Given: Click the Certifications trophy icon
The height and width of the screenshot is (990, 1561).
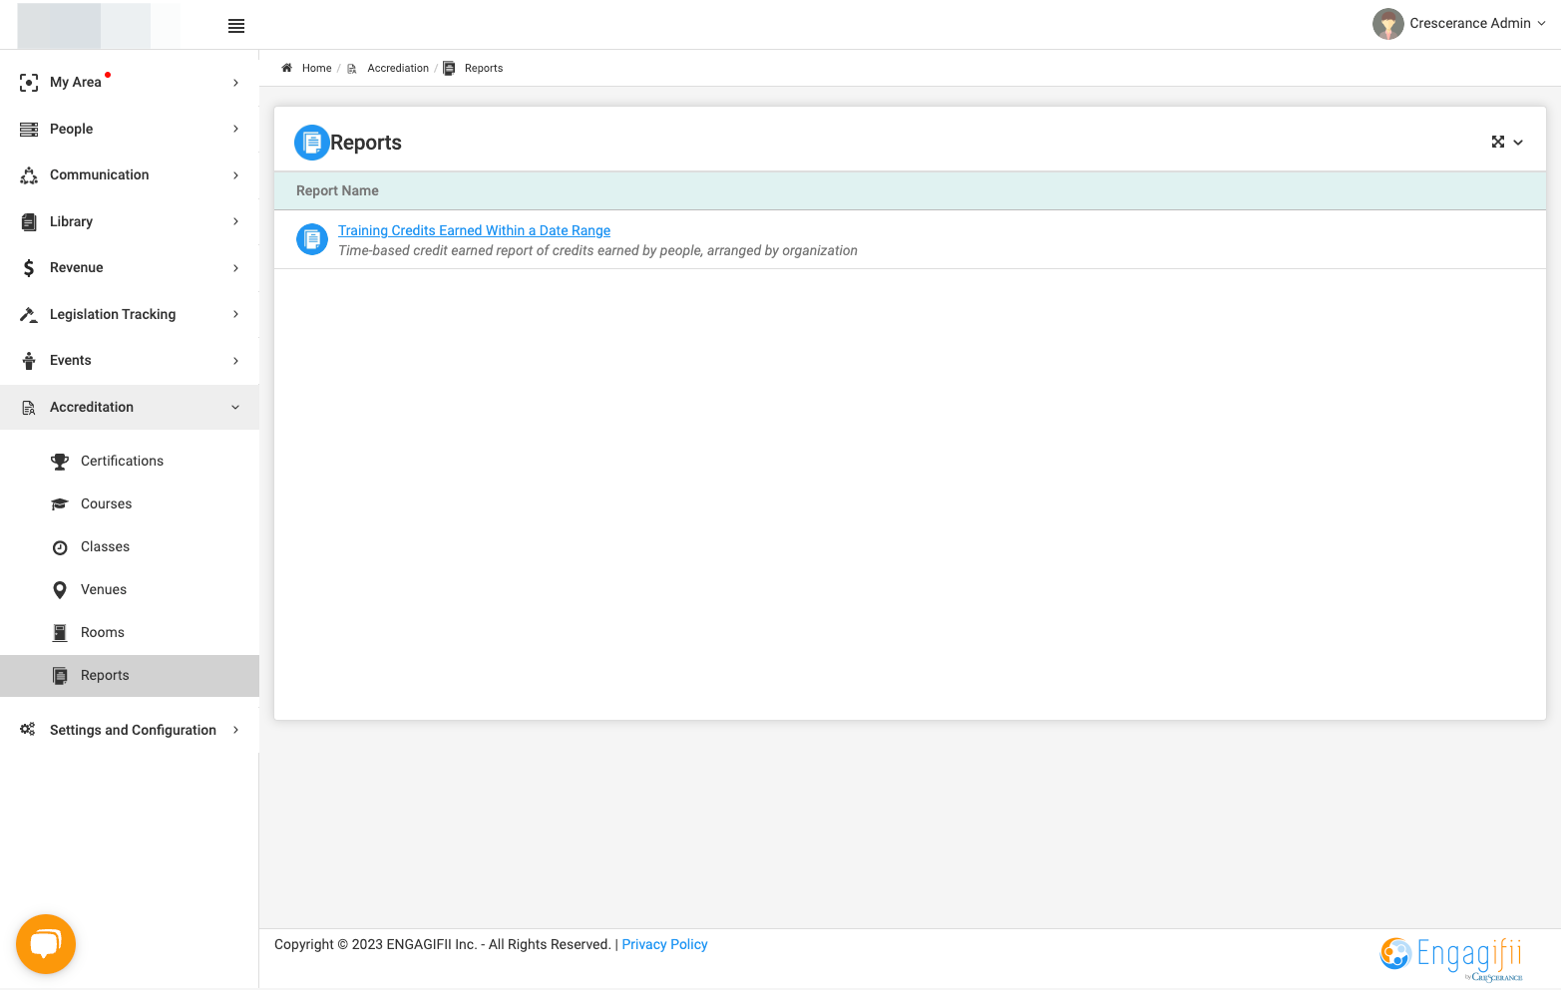Looking at the screenshot, I should [x=60, y=462].
